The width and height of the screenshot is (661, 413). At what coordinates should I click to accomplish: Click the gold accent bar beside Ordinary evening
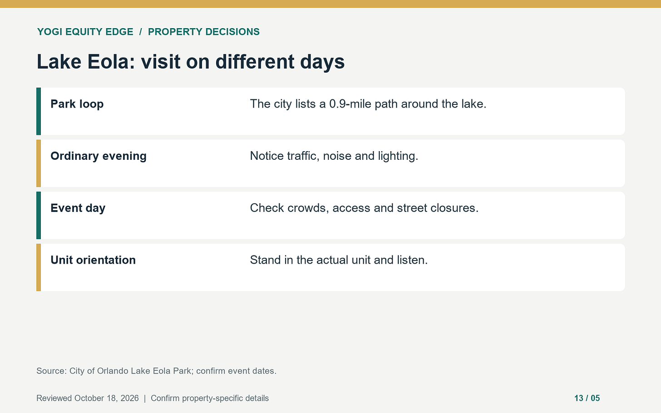click(x=39, y=163)
